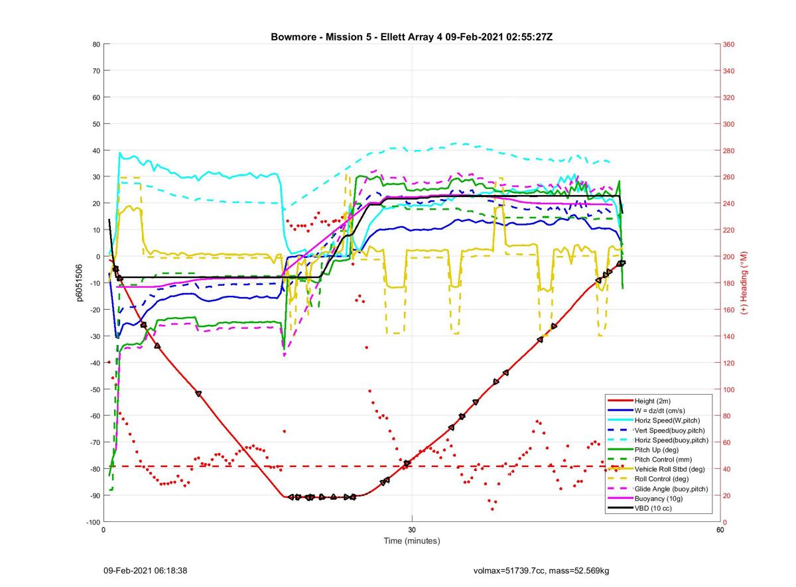
Task: Click the right axis tick label '100'
Action: point(729,389)
